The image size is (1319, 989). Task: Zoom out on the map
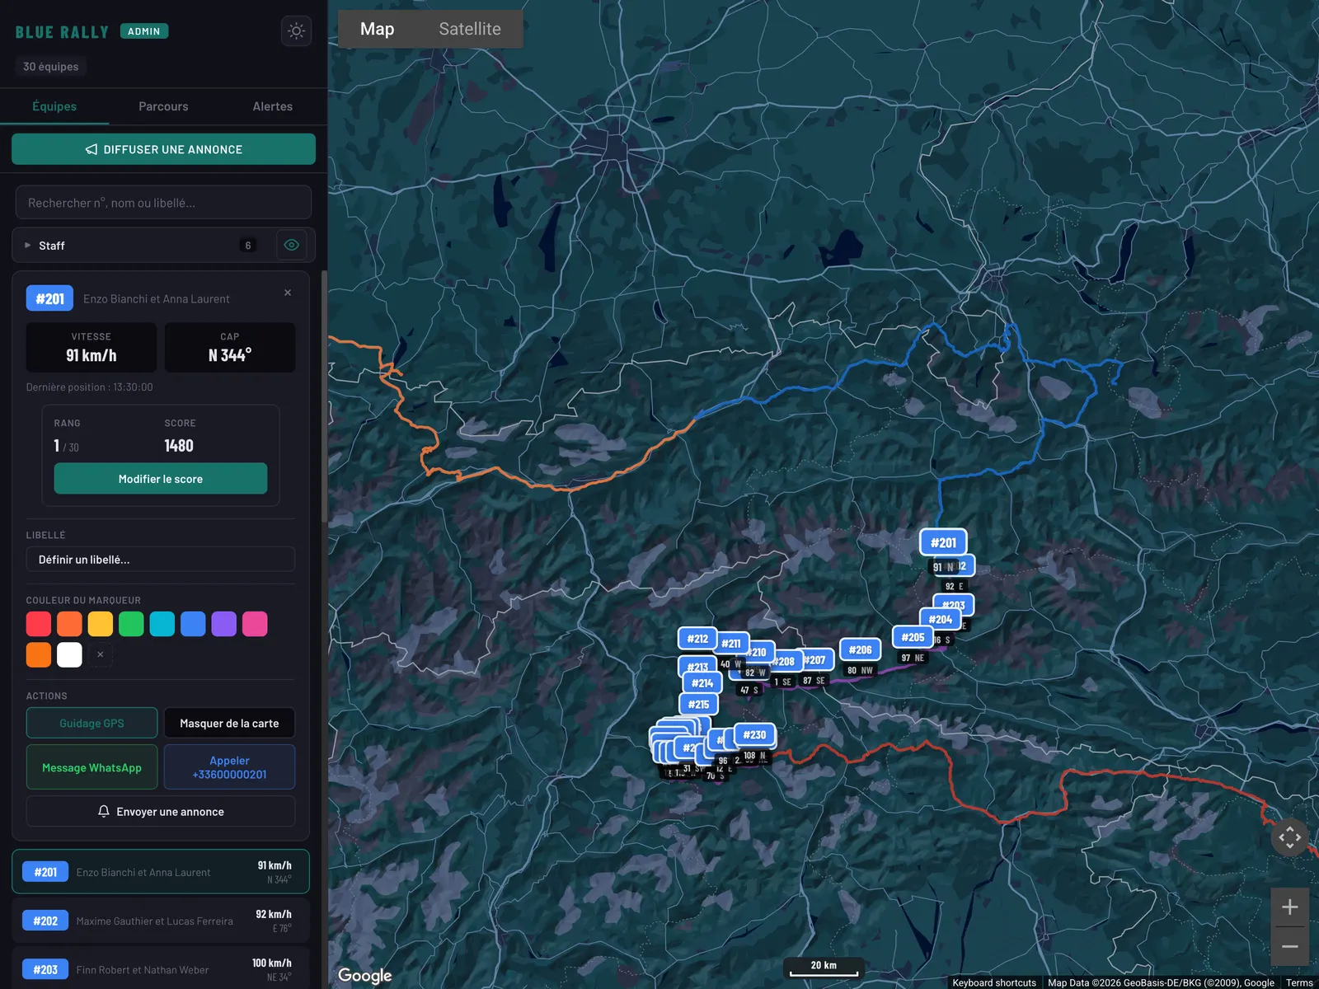tap(1290, 946)
